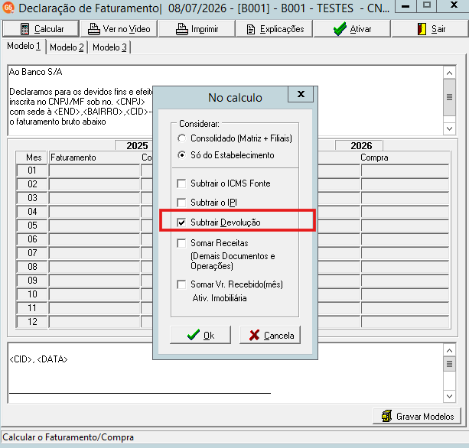Click the top text box up arrow
The width and height of the screenshot is (469, 448).
pos(449,73)
